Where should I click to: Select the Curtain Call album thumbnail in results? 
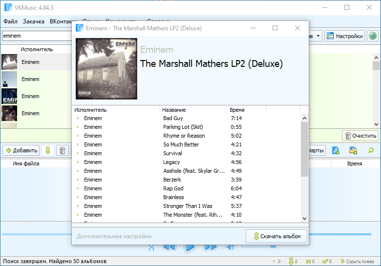pyautogui.click(x=9, y=96)
